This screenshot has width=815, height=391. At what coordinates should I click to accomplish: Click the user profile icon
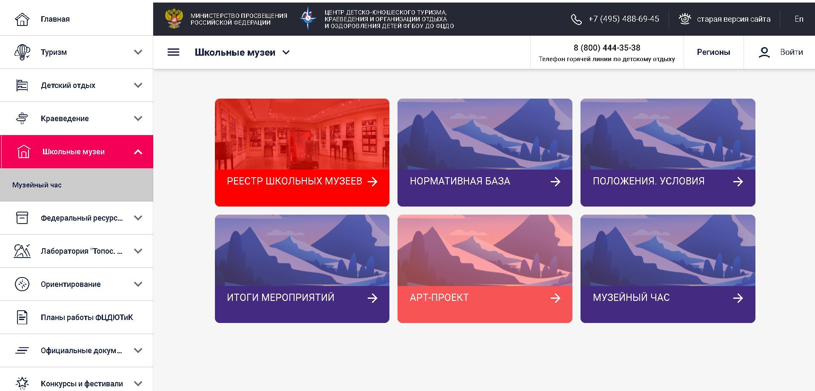click(x=764, y=52)
